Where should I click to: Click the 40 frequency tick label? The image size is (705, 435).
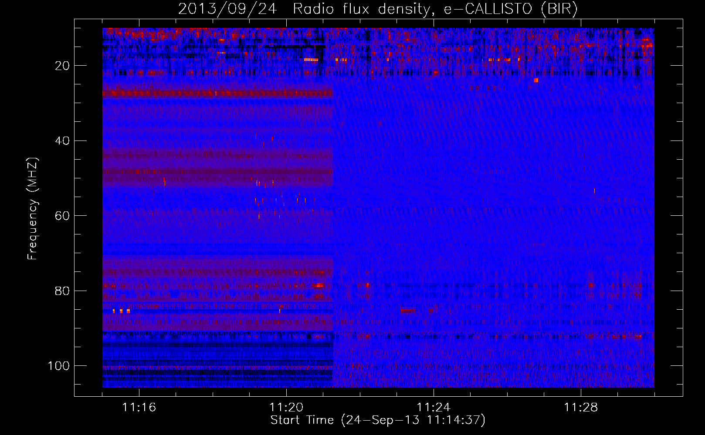coord(62,141)
